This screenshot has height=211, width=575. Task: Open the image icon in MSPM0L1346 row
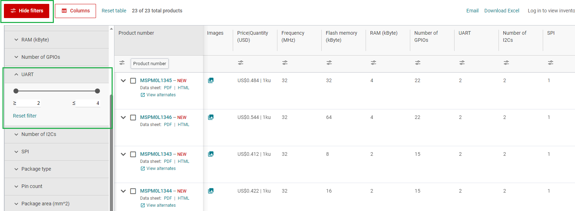coord(211,117)
